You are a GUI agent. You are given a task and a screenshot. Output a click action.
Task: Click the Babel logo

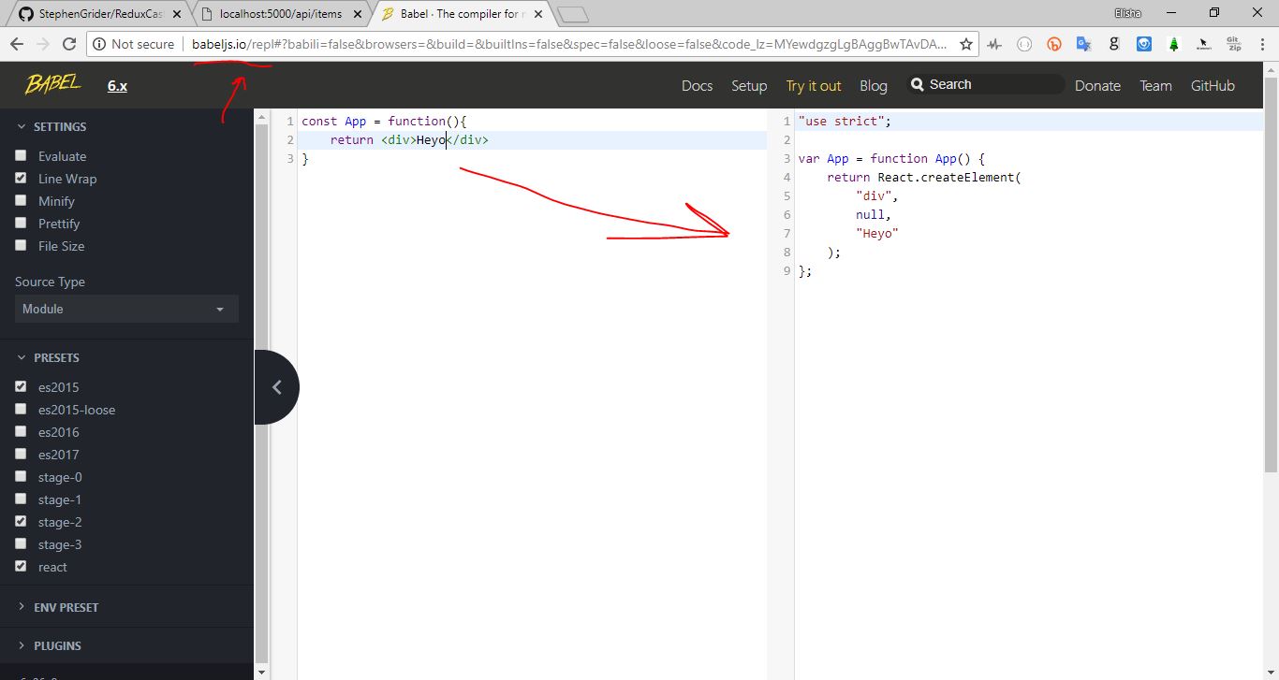[x=53, y=84]
